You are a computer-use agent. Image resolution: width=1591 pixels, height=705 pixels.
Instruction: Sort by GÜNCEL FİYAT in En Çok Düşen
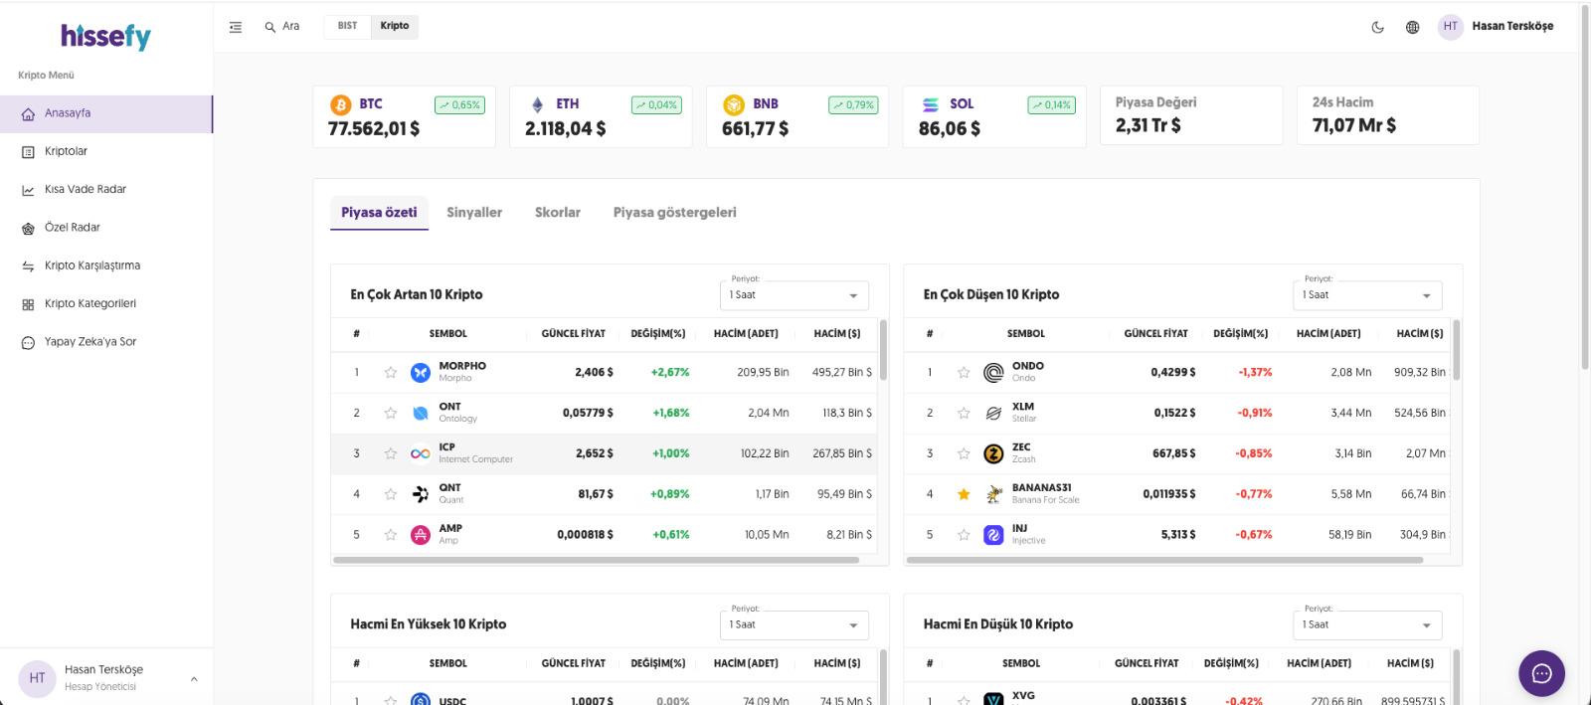pos(1156,334)
